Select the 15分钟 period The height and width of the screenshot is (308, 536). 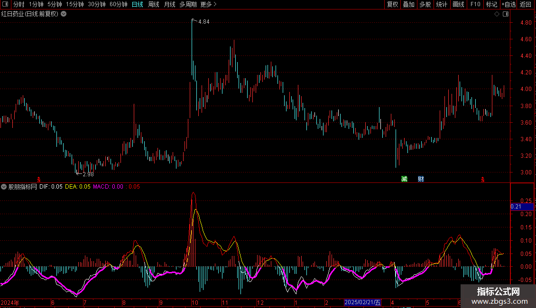(x=74, y=4)
